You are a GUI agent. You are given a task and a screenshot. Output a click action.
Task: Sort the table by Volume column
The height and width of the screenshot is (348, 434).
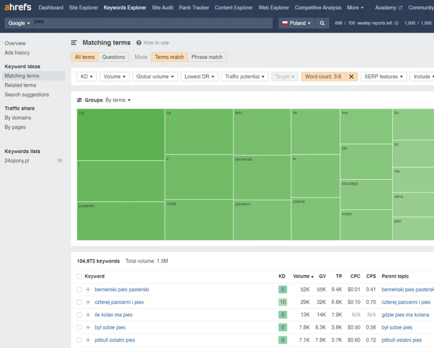pos(303,276)
